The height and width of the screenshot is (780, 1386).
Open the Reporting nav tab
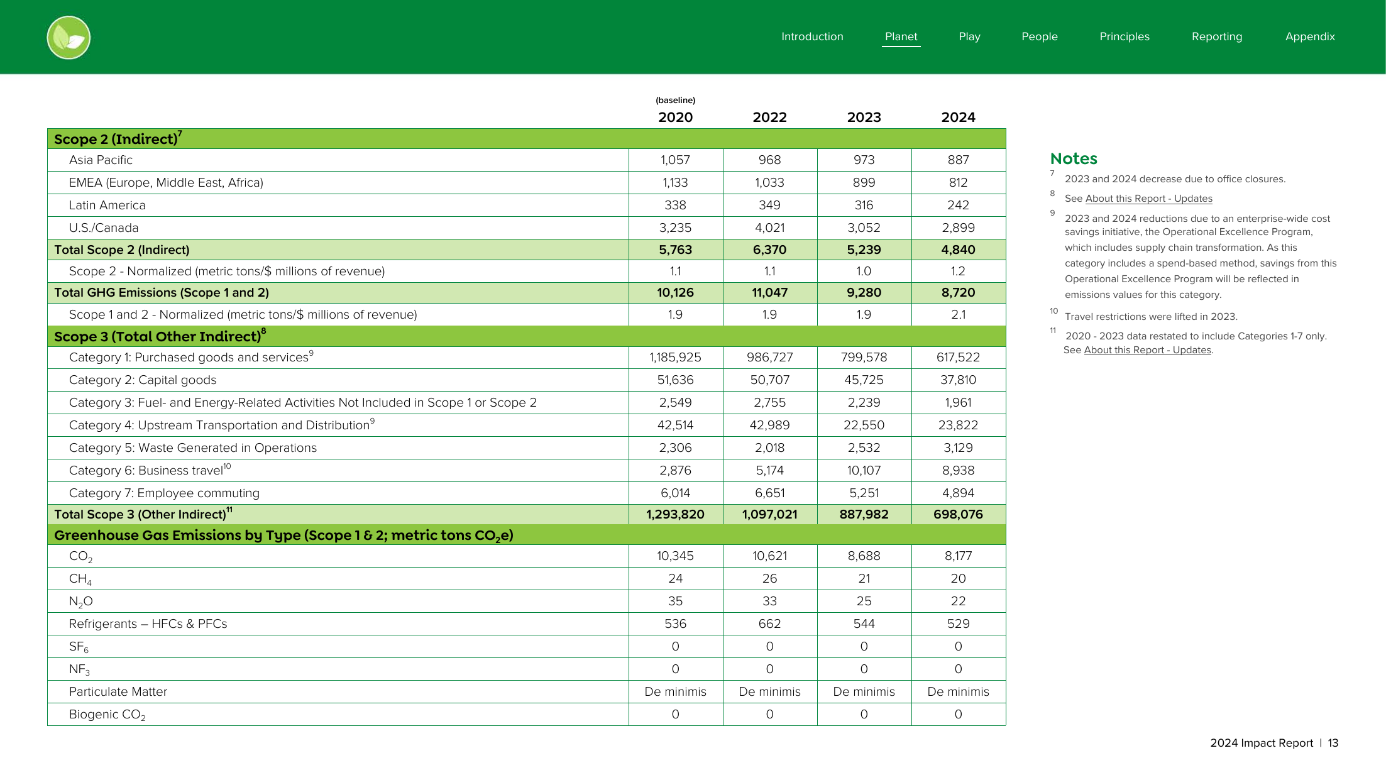(1216, 36)
